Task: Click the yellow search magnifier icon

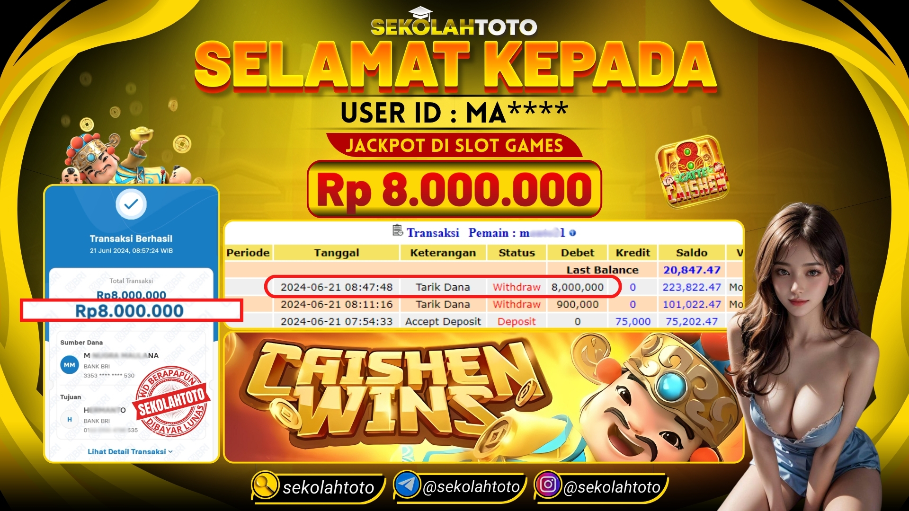Action: pyautogui.click(x=265, y=485)
